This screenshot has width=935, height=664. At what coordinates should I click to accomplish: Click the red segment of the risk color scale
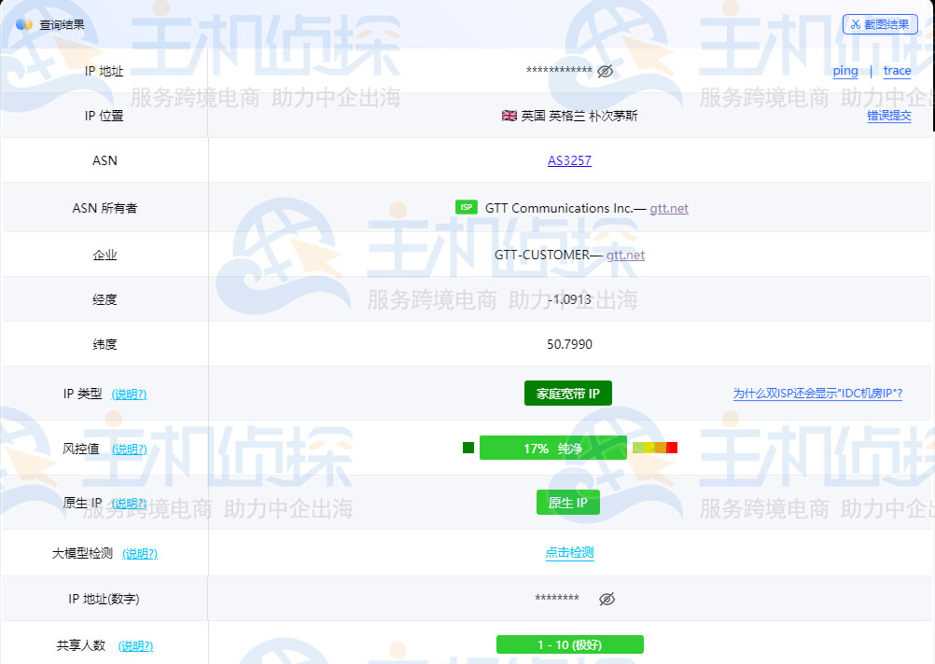(x=672, y=448)
